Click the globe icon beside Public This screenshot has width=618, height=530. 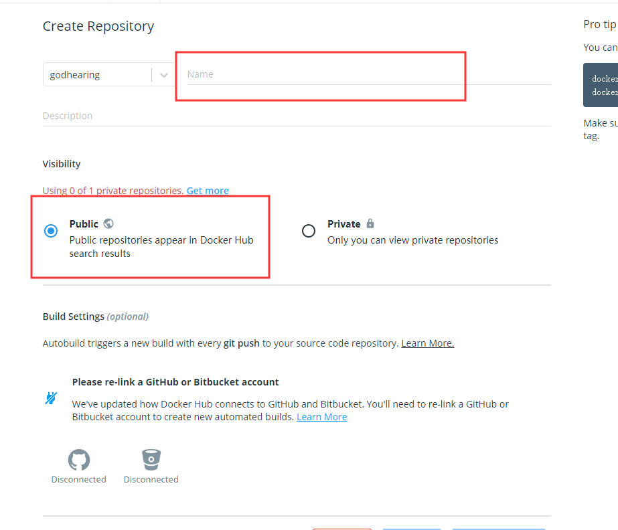point(108,224)
